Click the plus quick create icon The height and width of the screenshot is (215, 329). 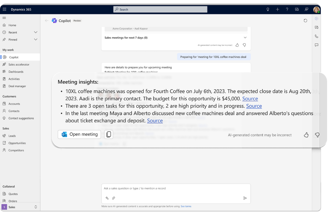tap(277, 9)
